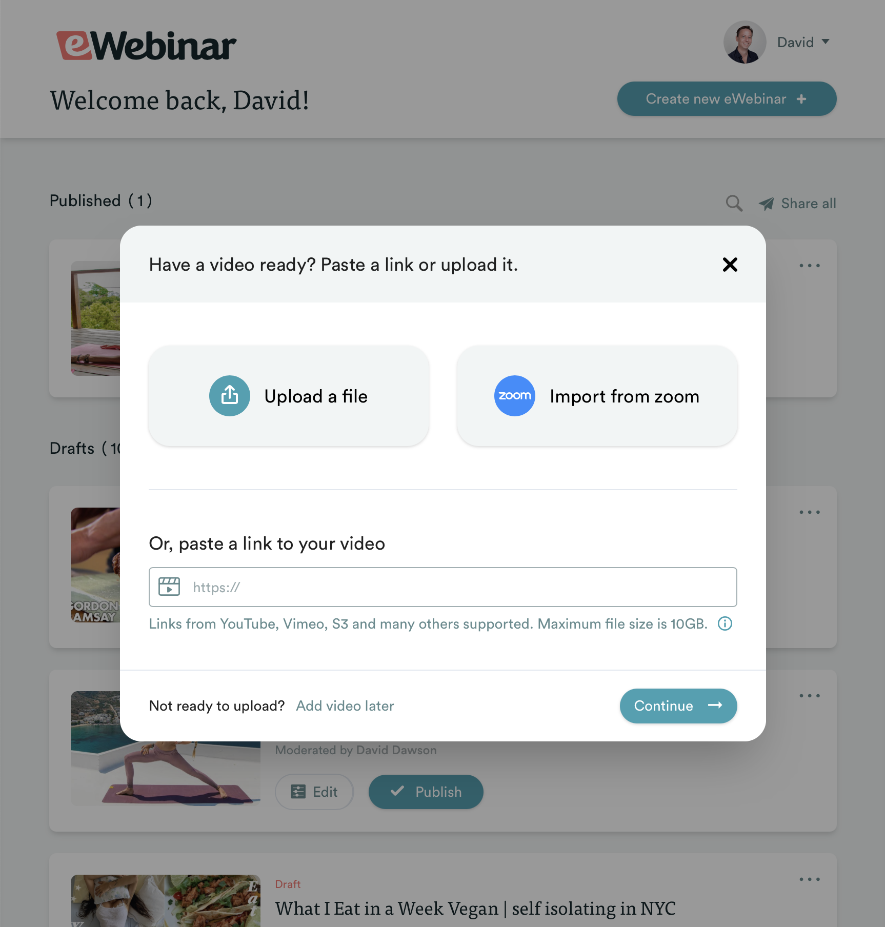Image resolution: width=885 pixels, height=927 pixels.
Task: Click the Upload a file icon
Action: click(229, 396)
